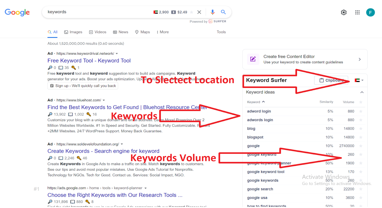Open soldevelofoundation.org ad URL dropdown
The height and width of the screenshot is (208, 382).
(122, 144)
